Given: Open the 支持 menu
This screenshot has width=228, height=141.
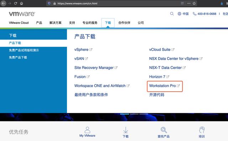Looking at the screenshot, I should coord(72,23).
